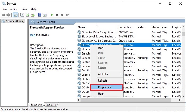
Task: Click the green Start Service play icon
Action: click(52, 15)
